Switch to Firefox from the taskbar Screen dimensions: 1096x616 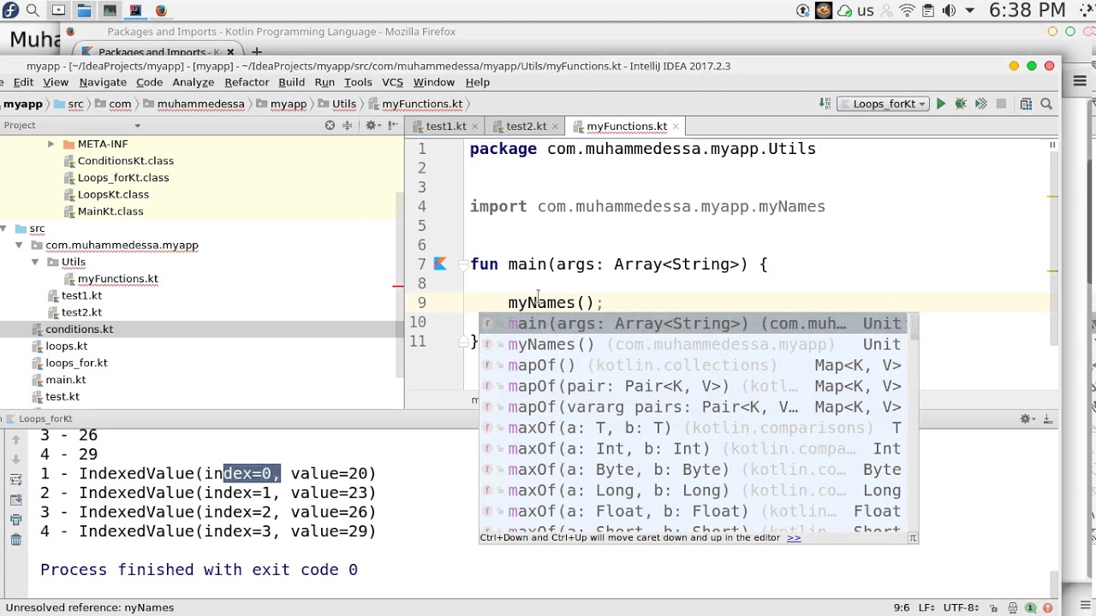point(161,10)
